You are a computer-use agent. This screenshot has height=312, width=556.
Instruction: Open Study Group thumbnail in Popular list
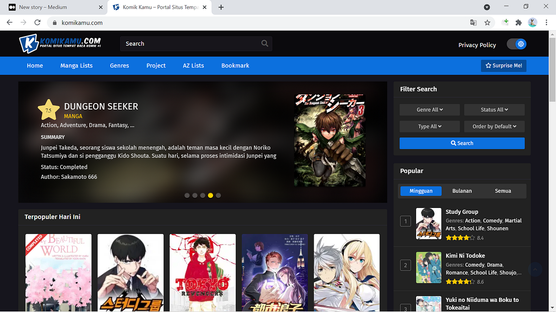pos(429,224)
